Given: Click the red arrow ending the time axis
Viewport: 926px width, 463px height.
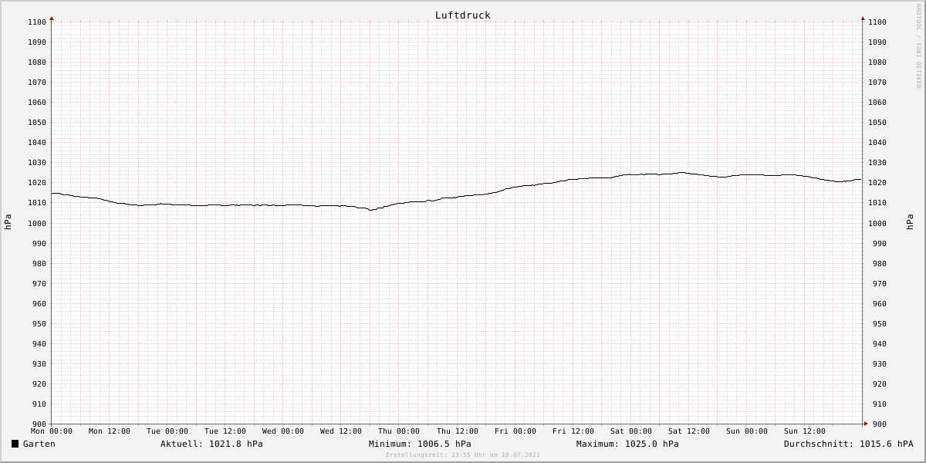Looking at the screenshot, I should (x=866, y=424).
